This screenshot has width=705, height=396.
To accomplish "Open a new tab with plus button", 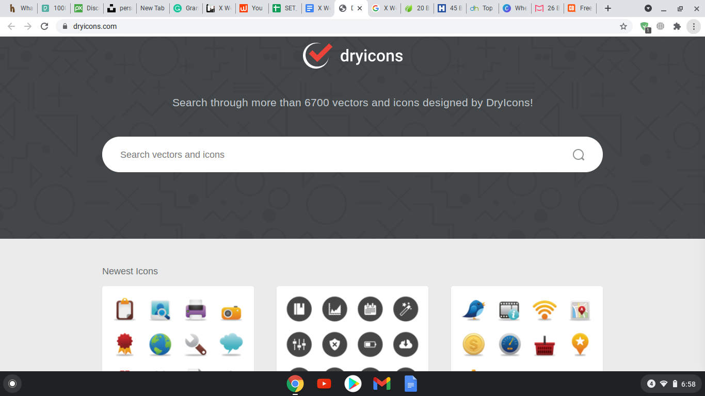I will 608,8.
